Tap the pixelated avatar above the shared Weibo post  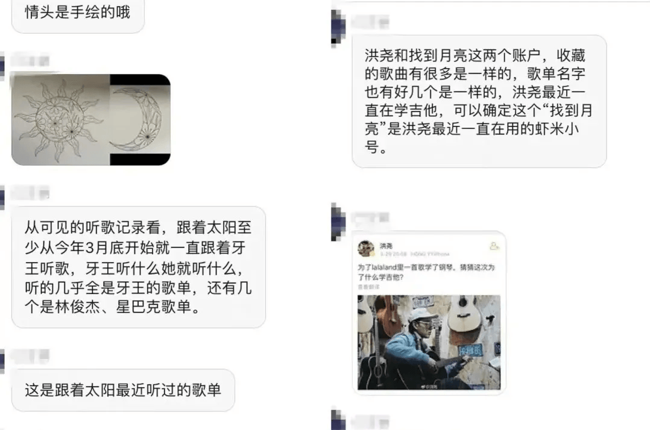tap(338, 222)
